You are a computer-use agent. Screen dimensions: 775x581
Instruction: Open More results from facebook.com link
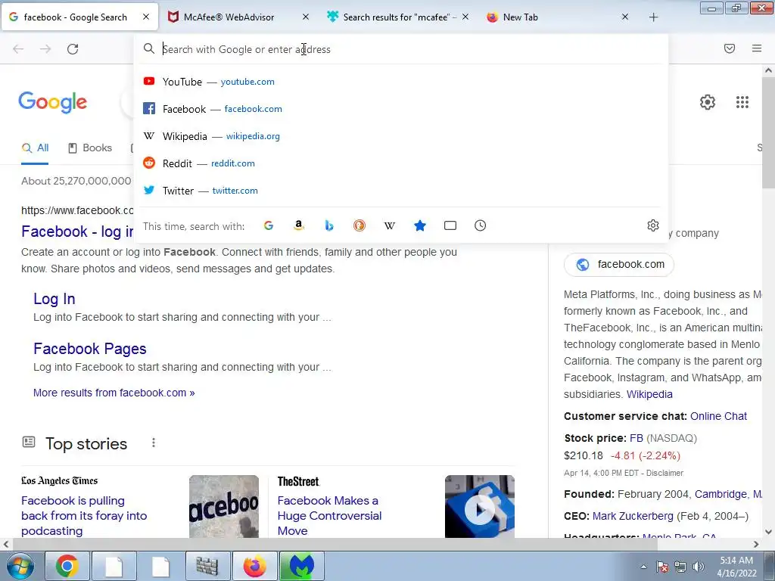(x=114, y=393)
